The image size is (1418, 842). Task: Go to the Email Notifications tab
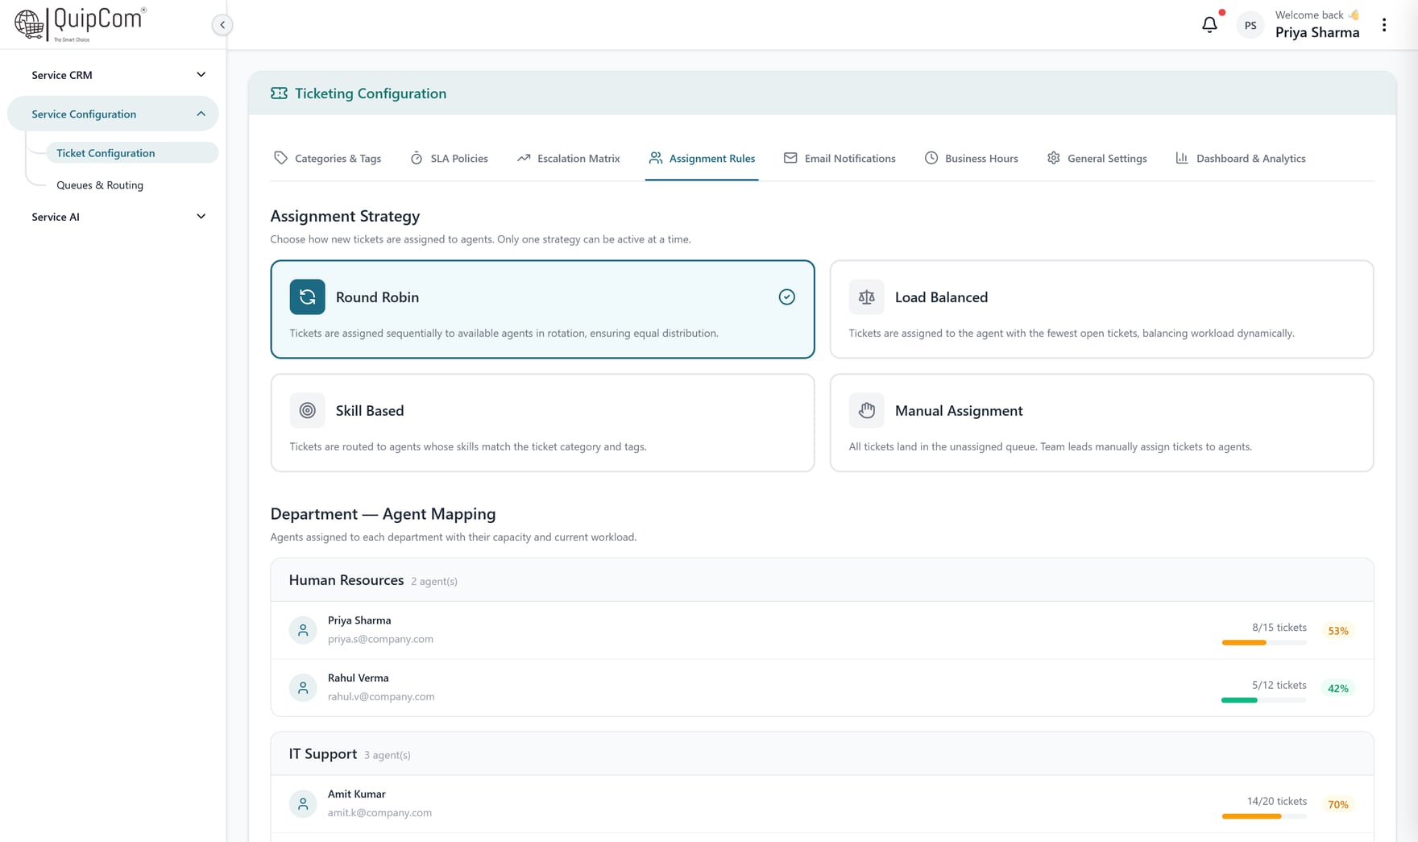click(x=840, y=159)
